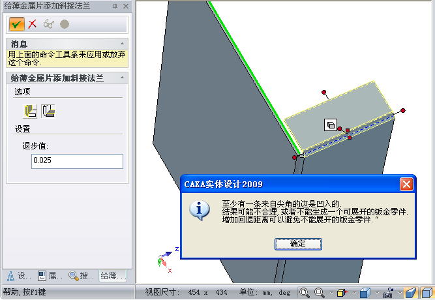Click the zoom window magnifier icon

[320, 293]
